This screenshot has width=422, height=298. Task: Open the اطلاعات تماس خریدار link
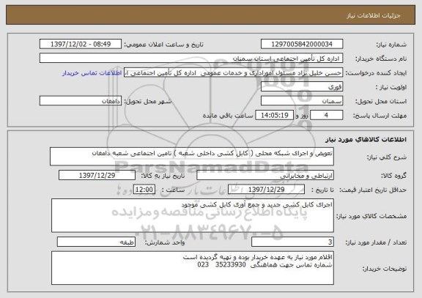(92, 73)
